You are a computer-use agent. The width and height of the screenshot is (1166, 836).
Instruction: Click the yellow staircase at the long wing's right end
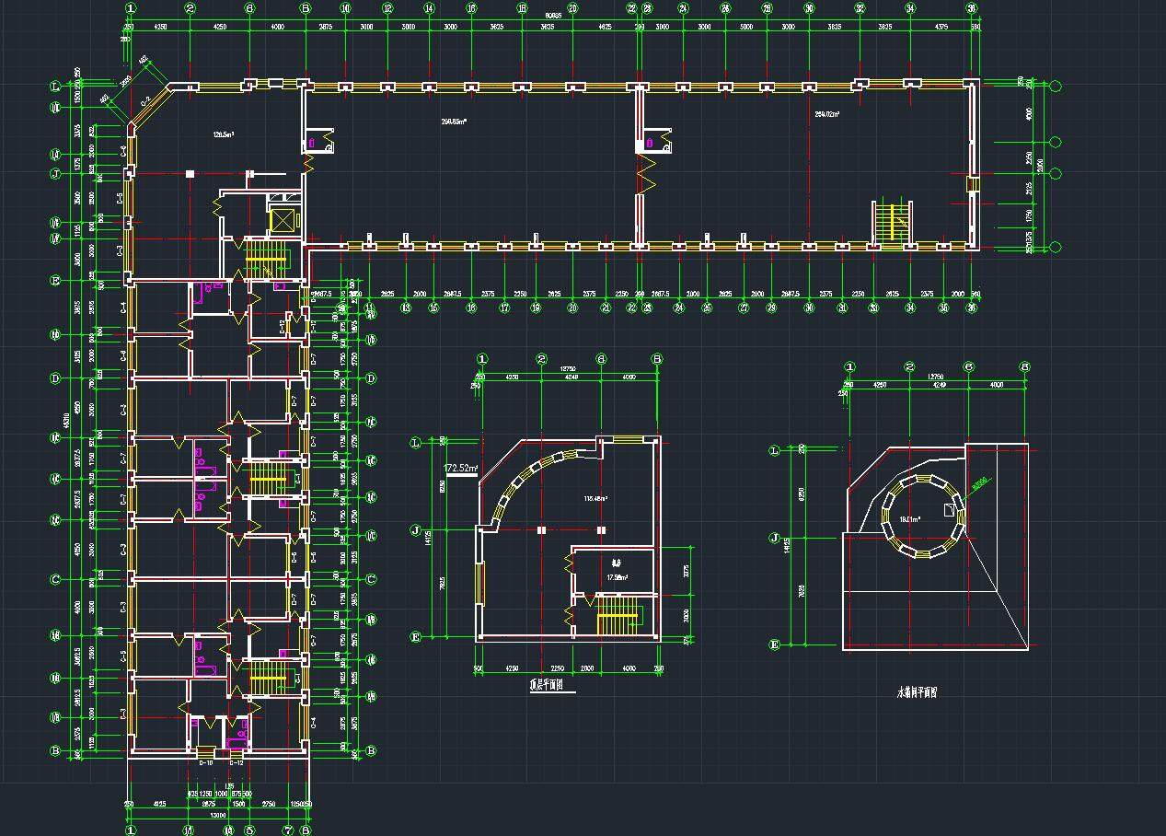(x=891, y=223)
